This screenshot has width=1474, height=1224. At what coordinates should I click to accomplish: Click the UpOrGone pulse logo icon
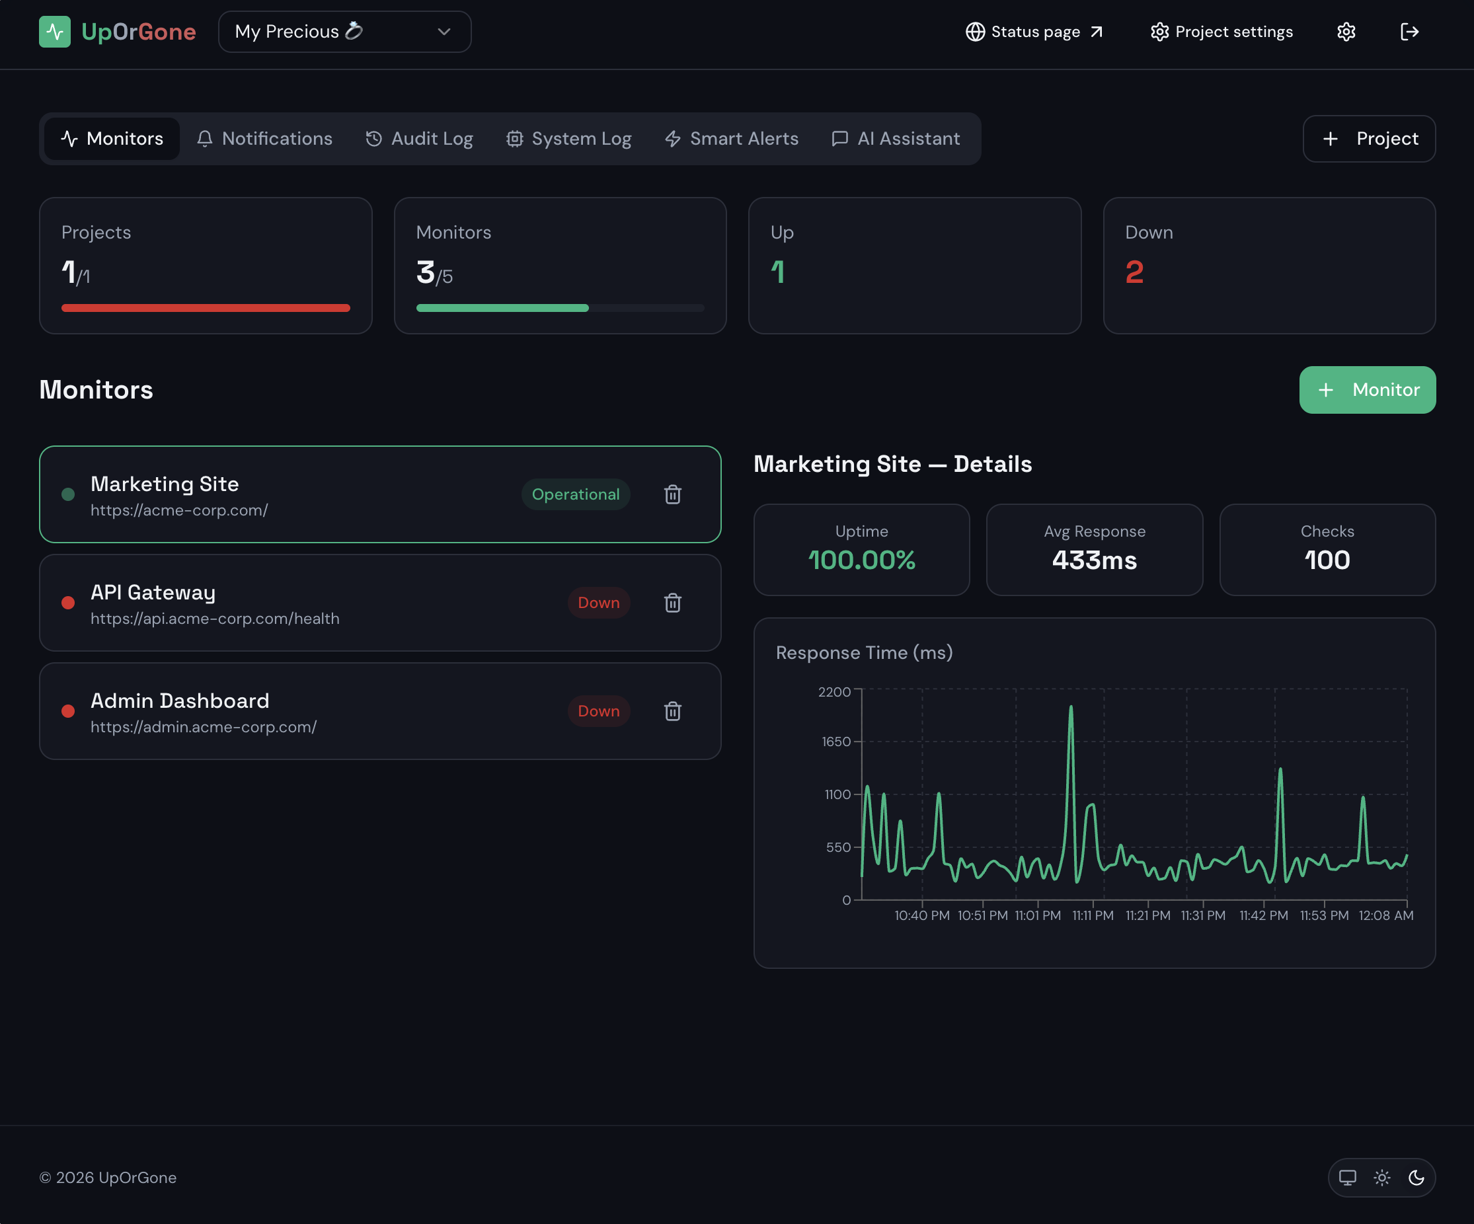(x=54, y=32)
